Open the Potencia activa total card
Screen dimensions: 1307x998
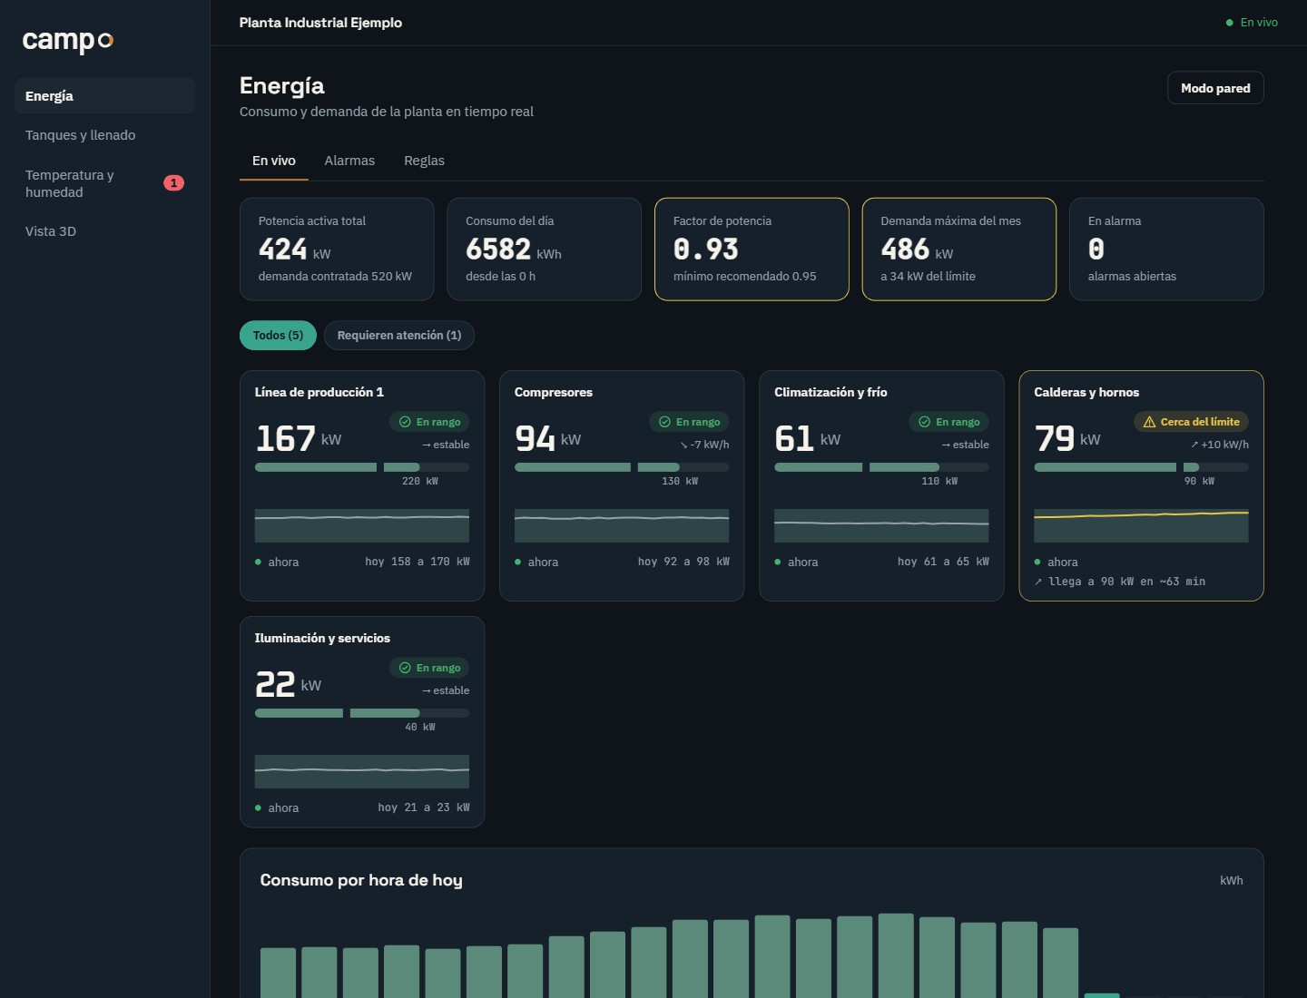point(337,249)
